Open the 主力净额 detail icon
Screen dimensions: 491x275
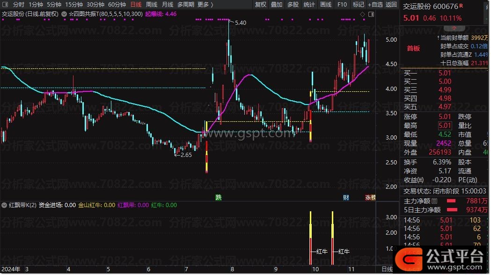(434, 201)
